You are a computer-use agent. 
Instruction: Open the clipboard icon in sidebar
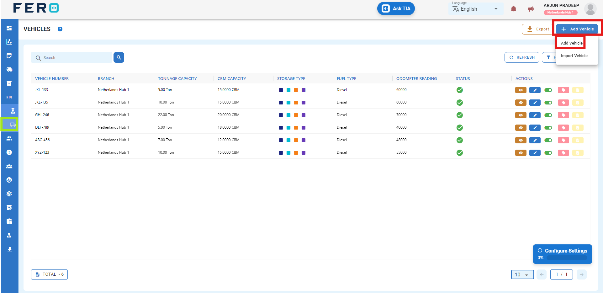click(x=9, y=221)
